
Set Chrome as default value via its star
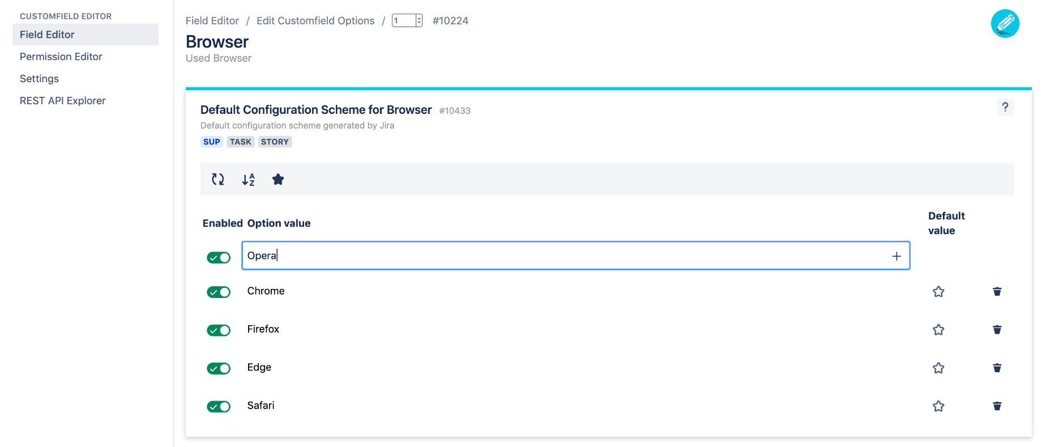coord(938,291)
